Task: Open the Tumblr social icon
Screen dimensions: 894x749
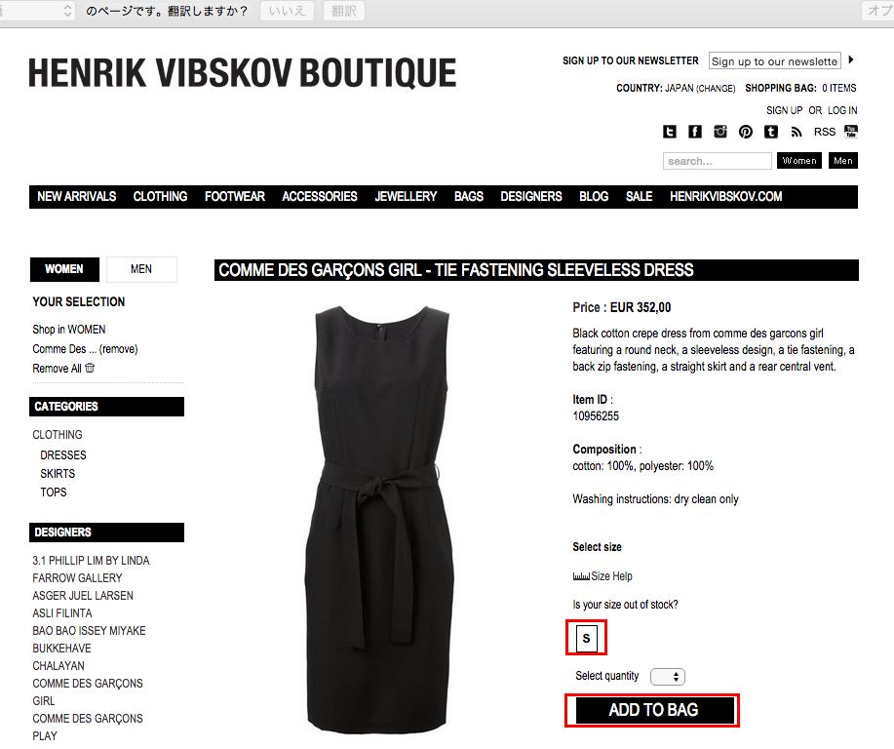Action: click(x=771, y=132)
